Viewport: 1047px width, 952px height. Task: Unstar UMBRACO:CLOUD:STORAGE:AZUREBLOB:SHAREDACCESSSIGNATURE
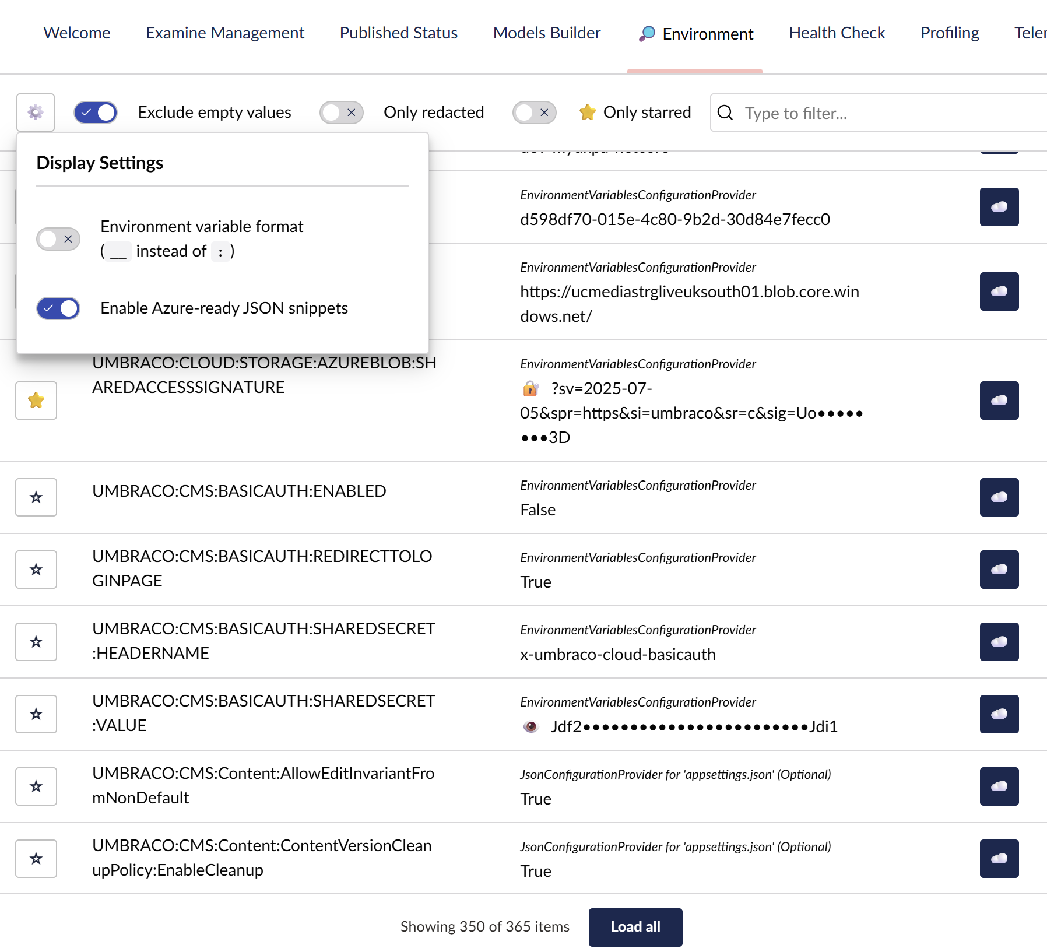pos(36,401)
